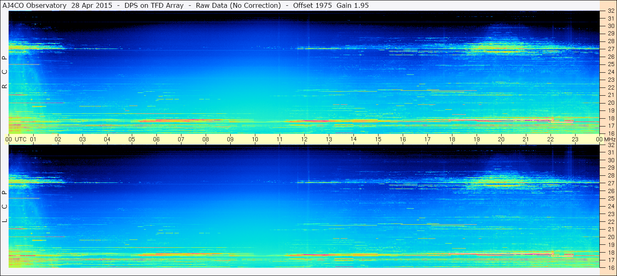
Task: Click the 23 MHz tick of LCP panel
Action: [611, 214]
